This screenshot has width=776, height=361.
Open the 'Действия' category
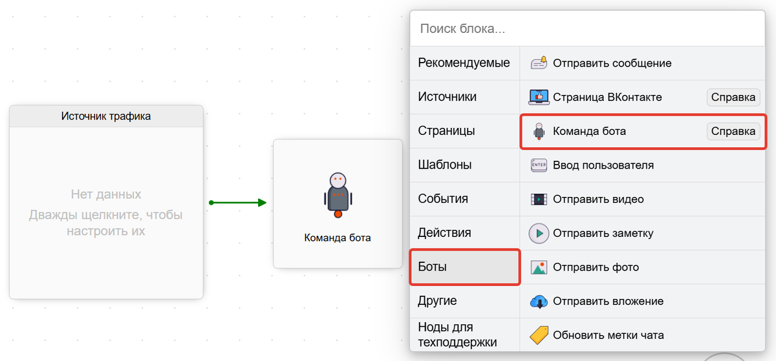click(x=465, y=233)
